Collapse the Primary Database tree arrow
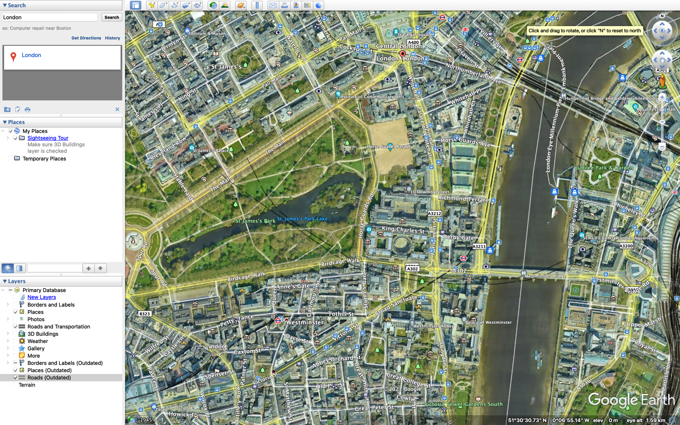680x425 pixels. pyautogui.click(x=3, y=290)
